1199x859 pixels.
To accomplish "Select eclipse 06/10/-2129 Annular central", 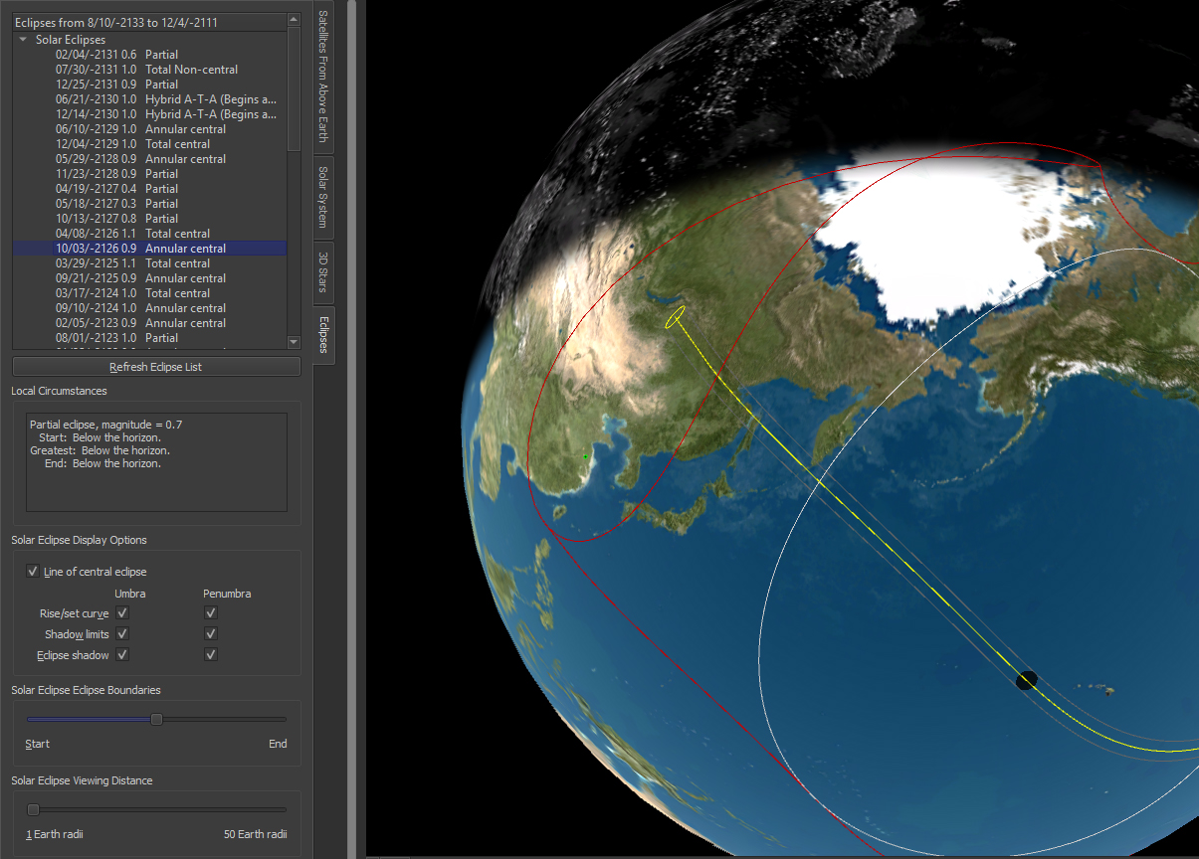I will 149,129.
